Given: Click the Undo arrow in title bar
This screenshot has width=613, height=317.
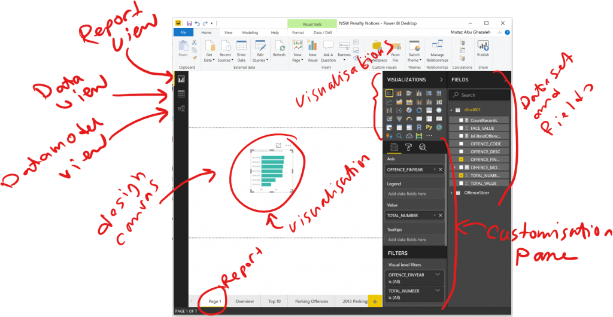Looking at the screenshot, I should (198, 23).
